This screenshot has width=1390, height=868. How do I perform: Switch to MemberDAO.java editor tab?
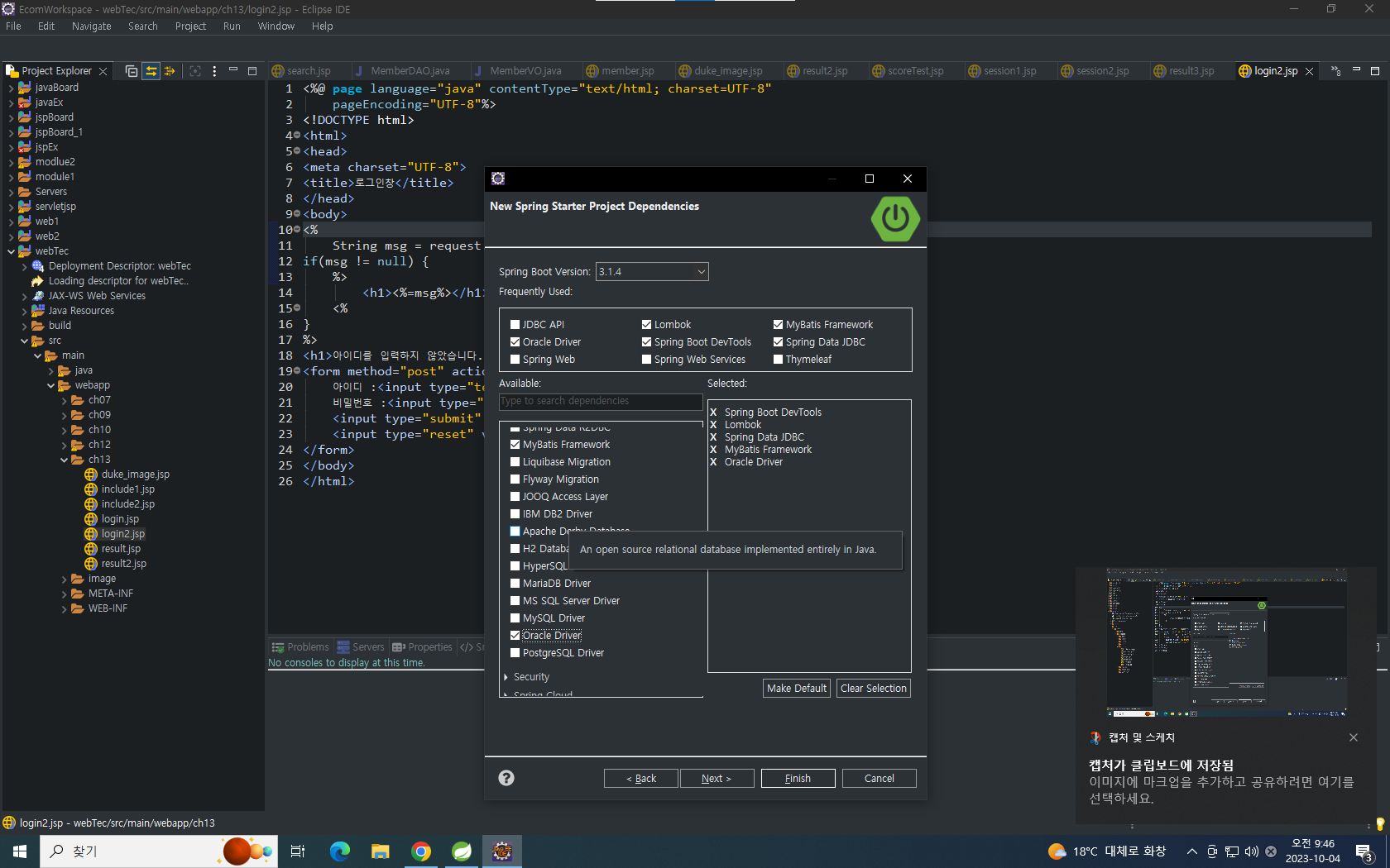[410, 71]
